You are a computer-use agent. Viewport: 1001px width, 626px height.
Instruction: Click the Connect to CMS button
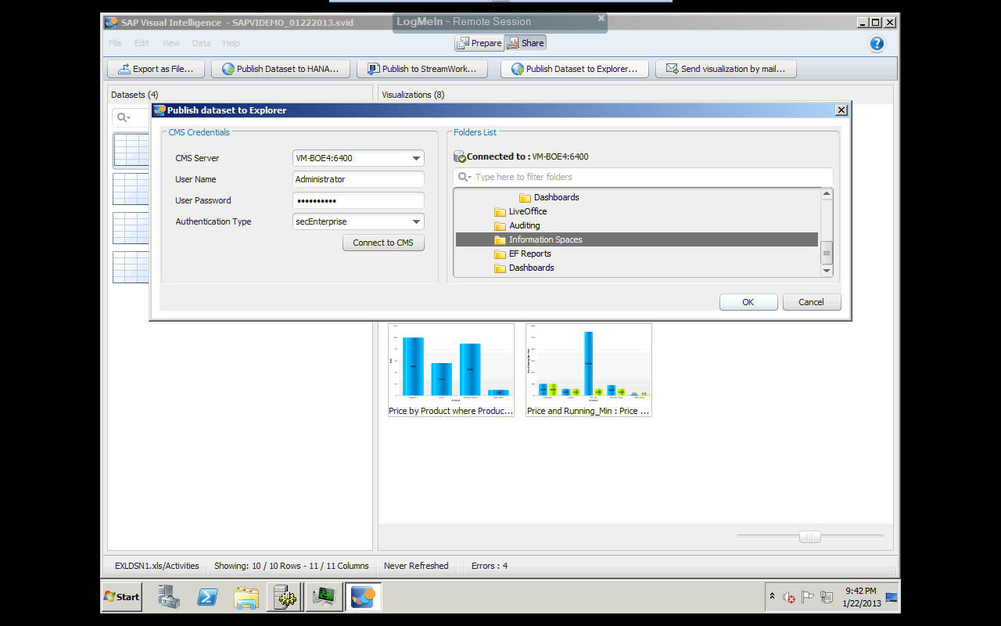click(383, 243)
